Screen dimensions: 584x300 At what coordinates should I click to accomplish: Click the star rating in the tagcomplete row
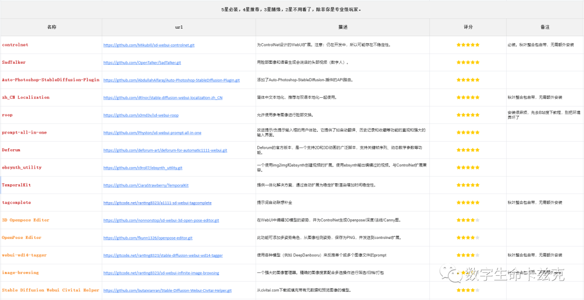click(x=468, y=203)
